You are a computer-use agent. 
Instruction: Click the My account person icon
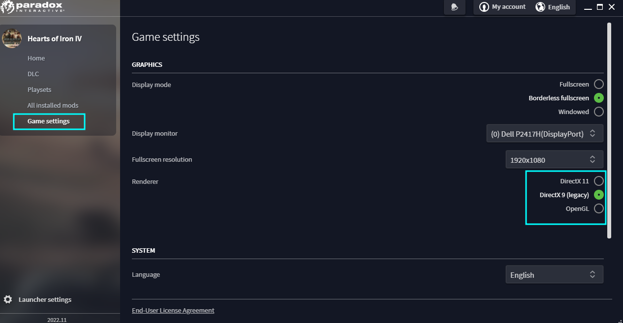pos(484,7)
